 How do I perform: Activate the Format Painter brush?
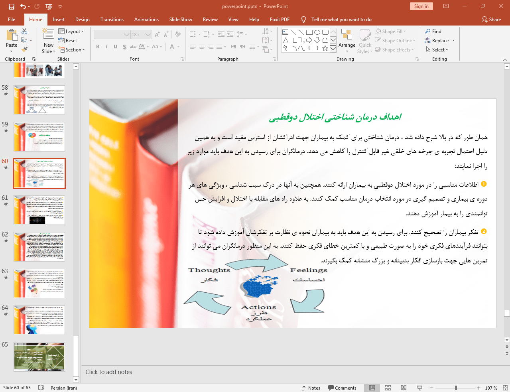(24, 49)
